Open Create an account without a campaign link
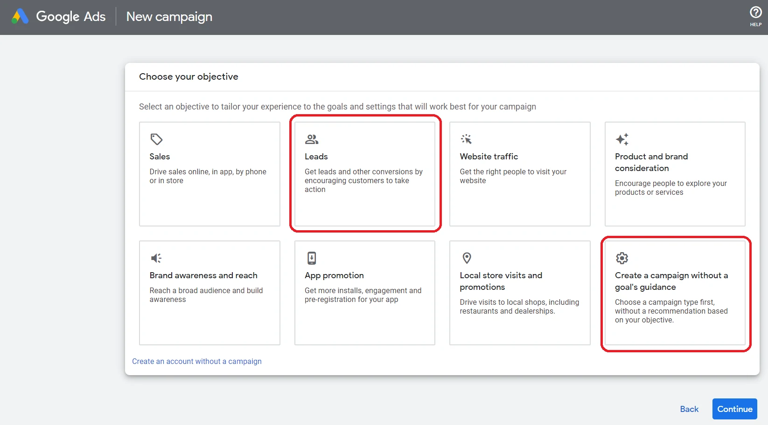The image size is (768, 425). (x=197, y=361)
